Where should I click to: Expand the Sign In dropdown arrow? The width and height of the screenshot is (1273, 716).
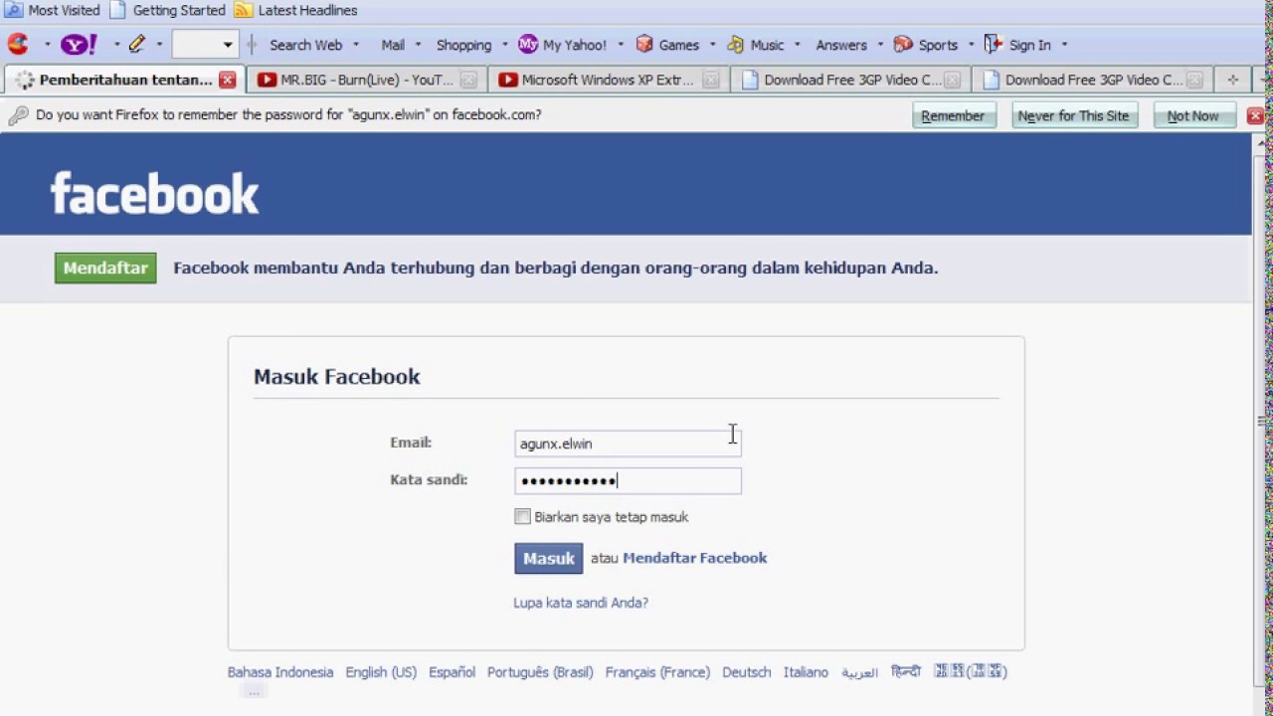coord(1064,45)
